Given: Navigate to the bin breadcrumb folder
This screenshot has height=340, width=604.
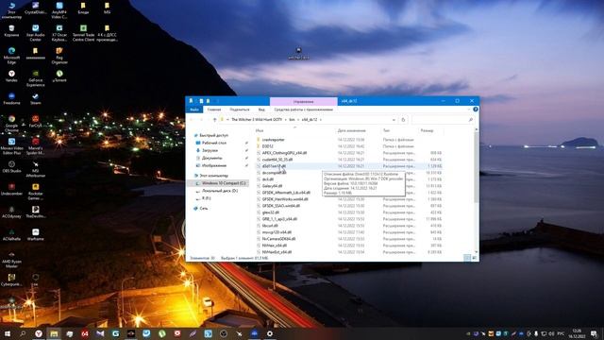Looking at the screenshot, I should pyautogui.click(x=292, y=120).
